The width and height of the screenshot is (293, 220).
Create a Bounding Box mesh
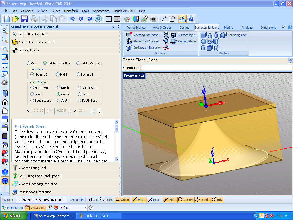coord(233,35)
